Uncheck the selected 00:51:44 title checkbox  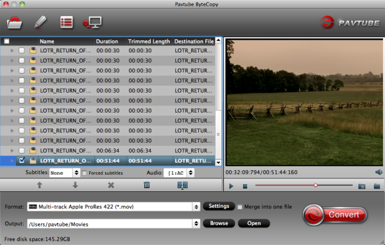(22, 161)
